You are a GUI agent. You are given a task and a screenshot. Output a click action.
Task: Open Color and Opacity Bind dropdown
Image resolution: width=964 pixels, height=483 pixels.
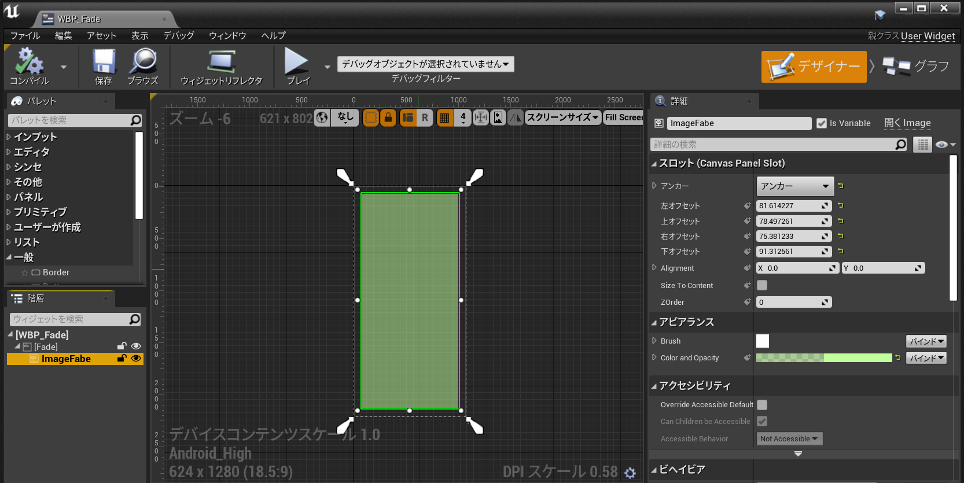(926, 358)
